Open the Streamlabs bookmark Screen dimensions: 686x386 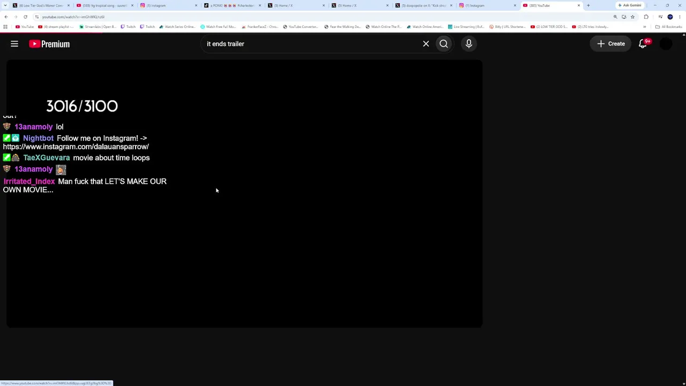click(x=99, y=27)
